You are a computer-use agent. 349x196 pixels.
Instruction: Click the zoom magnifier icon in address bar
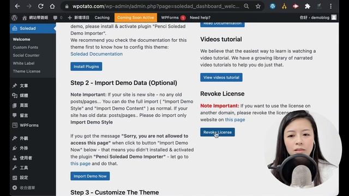click(246, 6)
